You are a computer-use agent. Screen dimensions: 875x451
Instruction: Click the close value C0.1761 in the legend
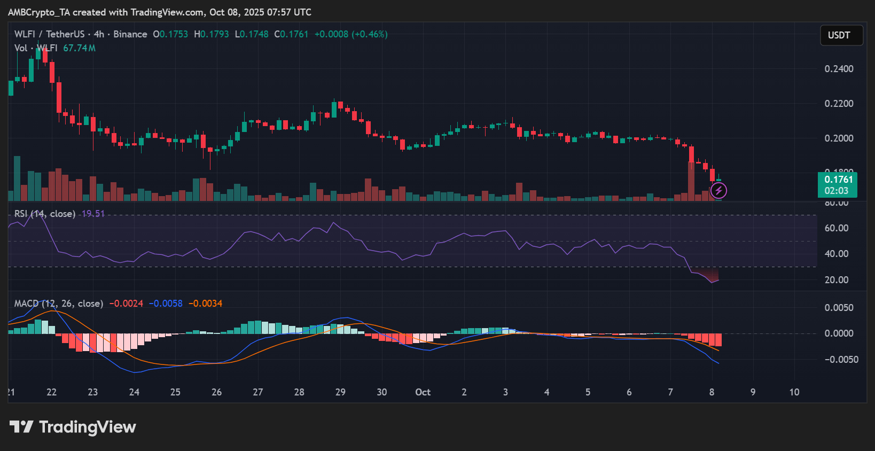click(292, 34)
